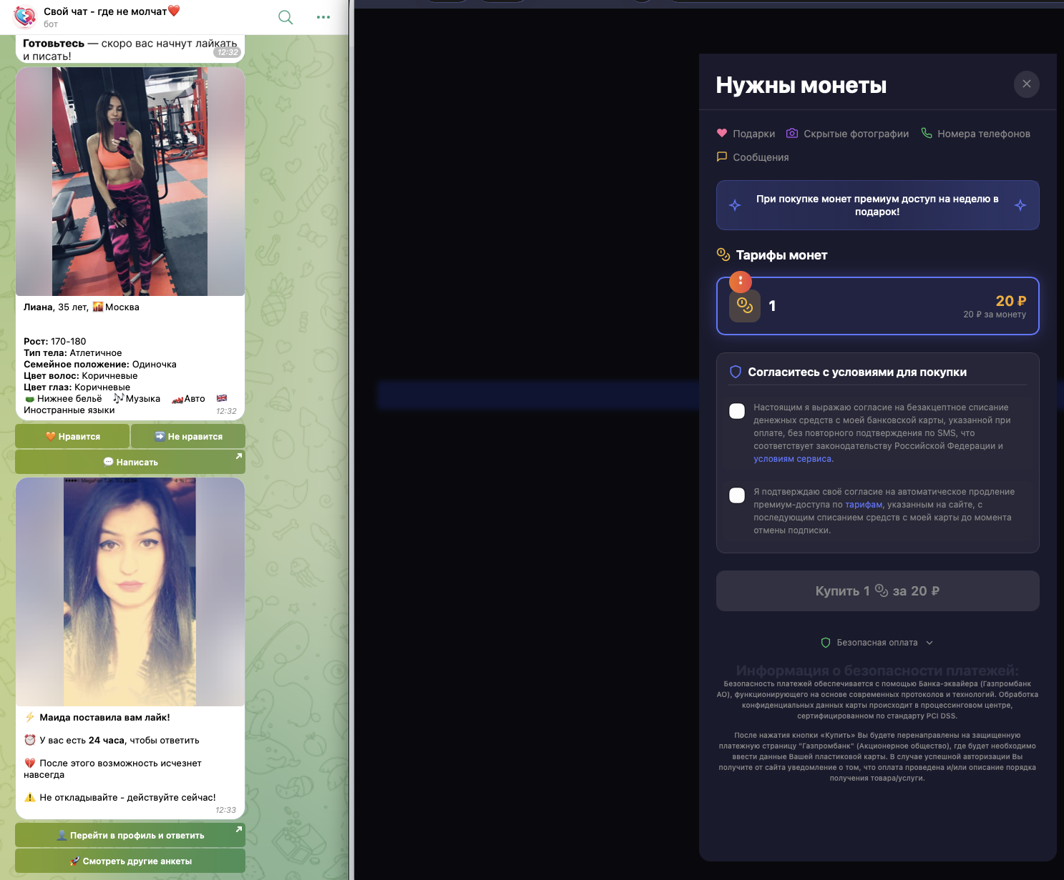Check the автоматическое продление consent checkbox

coord(737,495)
